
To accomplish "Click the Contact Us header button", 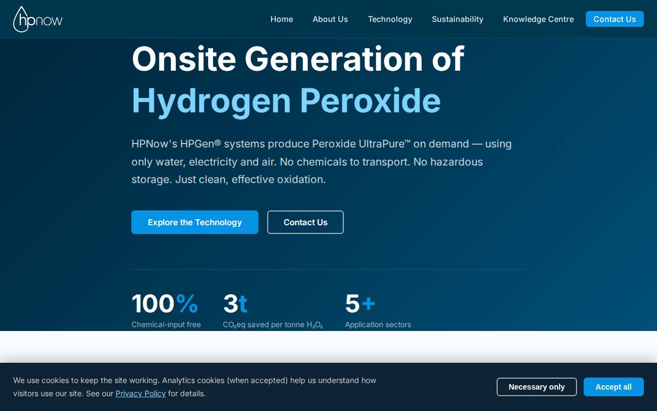I will (615, 19).
